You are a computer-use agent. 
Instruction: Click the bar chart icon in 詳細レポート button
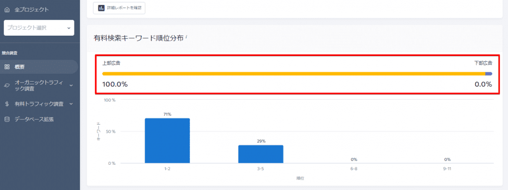(101, 8)
